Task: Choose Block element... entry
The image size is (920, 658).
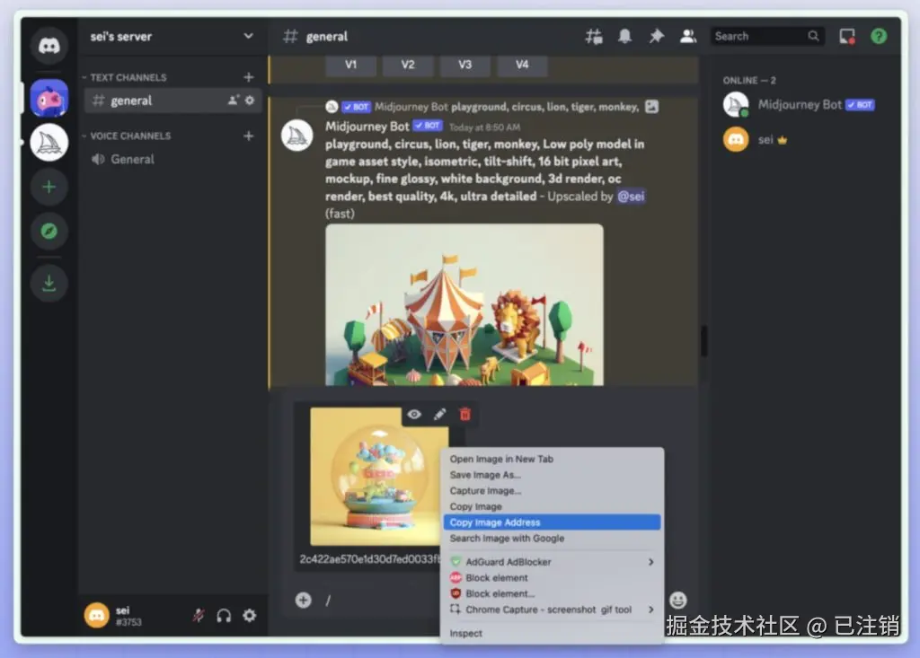Action: tap(553, 593)
